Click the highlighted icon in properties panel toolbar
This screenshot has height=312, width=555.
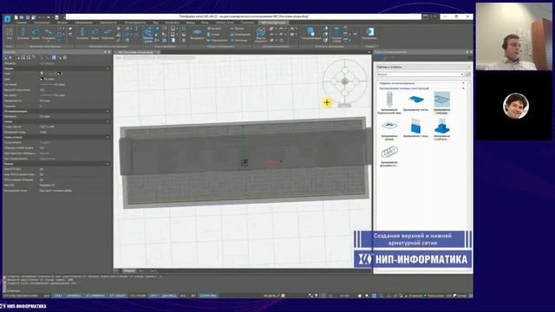54,58
